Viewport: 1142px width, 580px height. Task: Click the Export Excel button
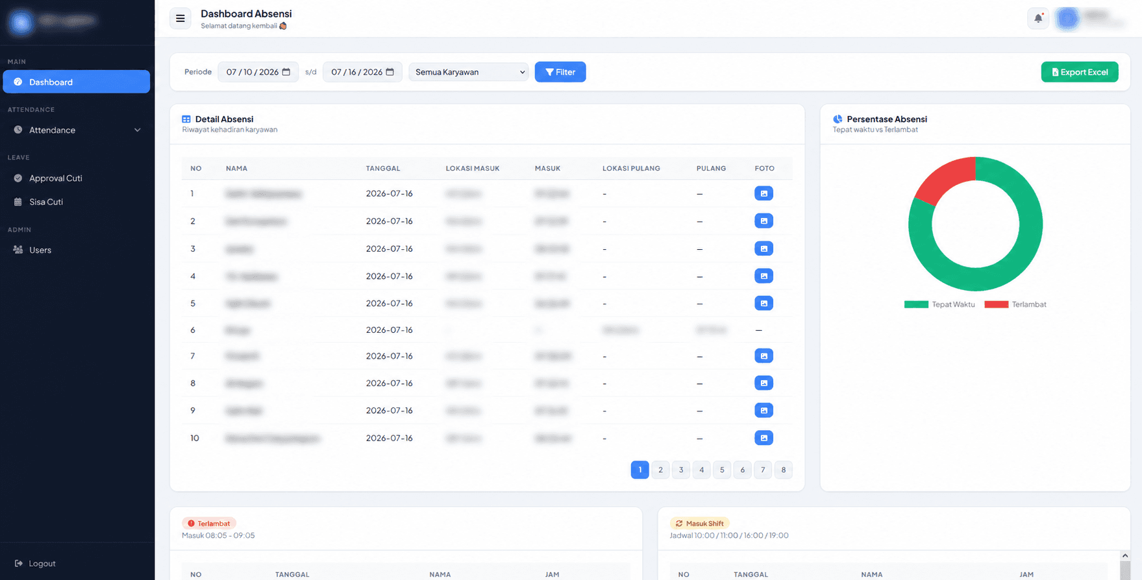tap(1080, 72)
